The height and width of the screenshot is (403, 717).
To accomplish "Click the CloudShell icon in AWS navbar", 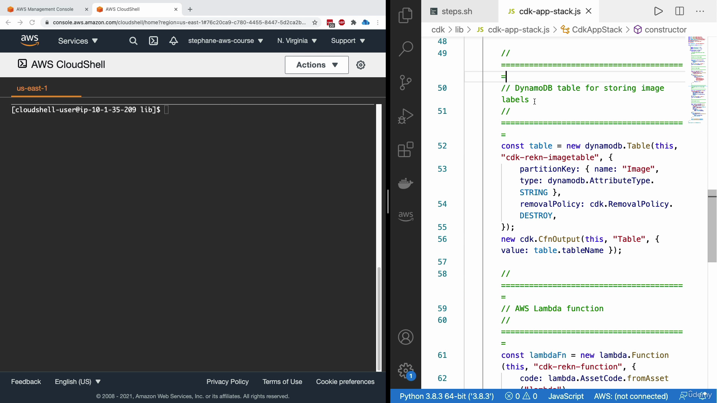I will click(153, 41).
